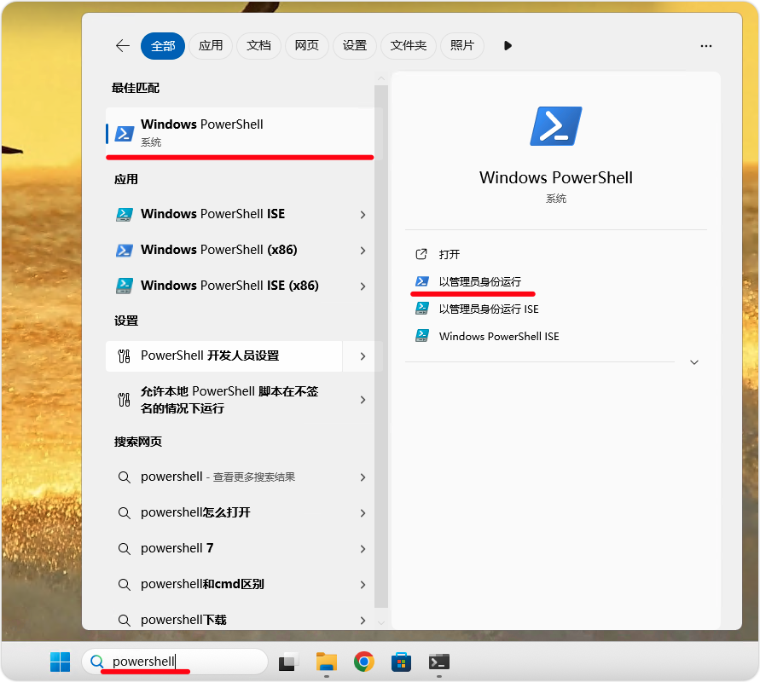Viewport: 760px width, 682px height.
Task: Click the magnifier beside powershell 7
Action: pos(124,549)
